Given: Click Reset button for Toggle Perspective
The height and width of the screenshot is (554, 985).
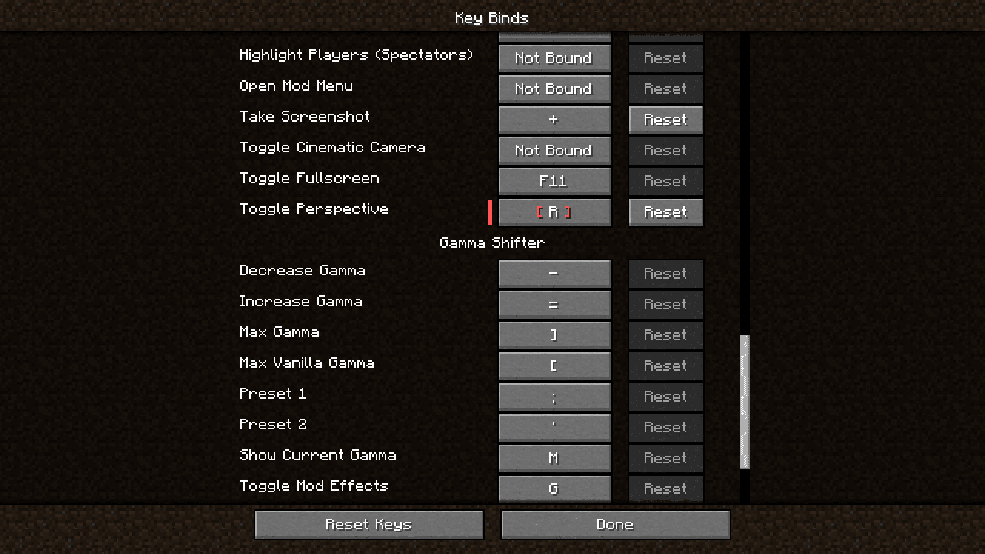Looking at the screenshot, I should [665, 212].
